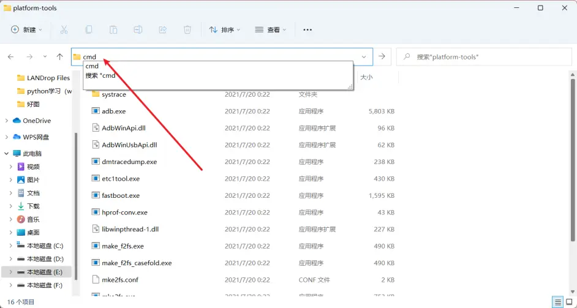Click the Rename icon in toolbar
Screen dimensions: 577x308
click(138, 30)
